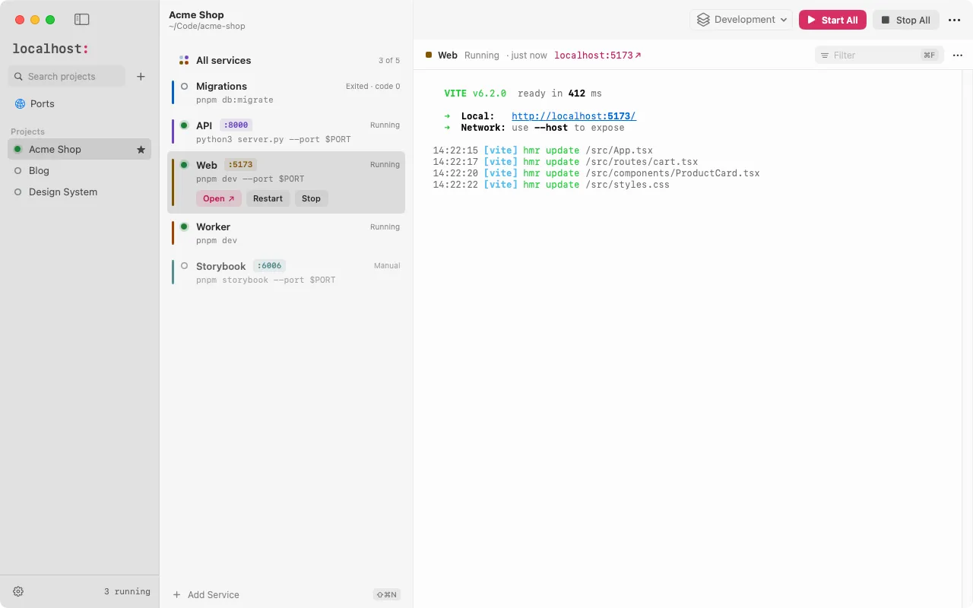Select the Design System project
Image resolution: width=973 pixels, height=608 pixels.
tap(79, 192)
